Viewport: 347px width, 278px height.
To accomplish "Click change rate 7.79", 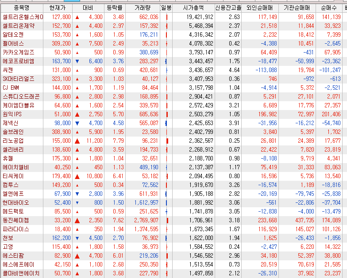I will coord(119,141).
